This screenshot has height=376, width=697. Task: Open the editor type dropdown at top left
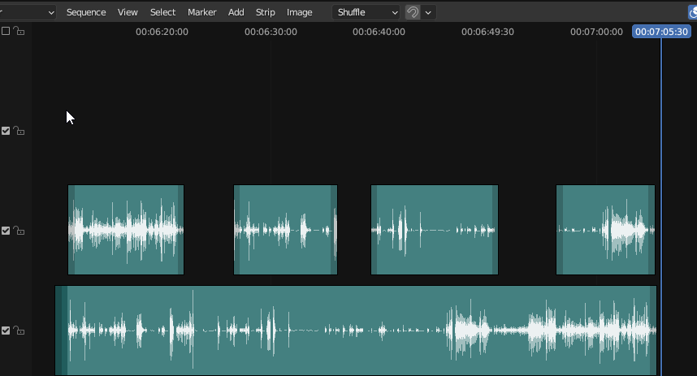point(28,12)
